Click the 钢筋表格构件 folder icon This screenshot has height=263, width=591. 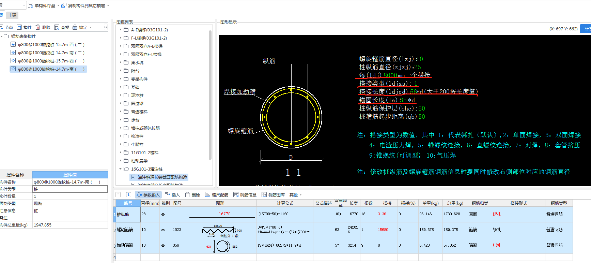[6, 36]
